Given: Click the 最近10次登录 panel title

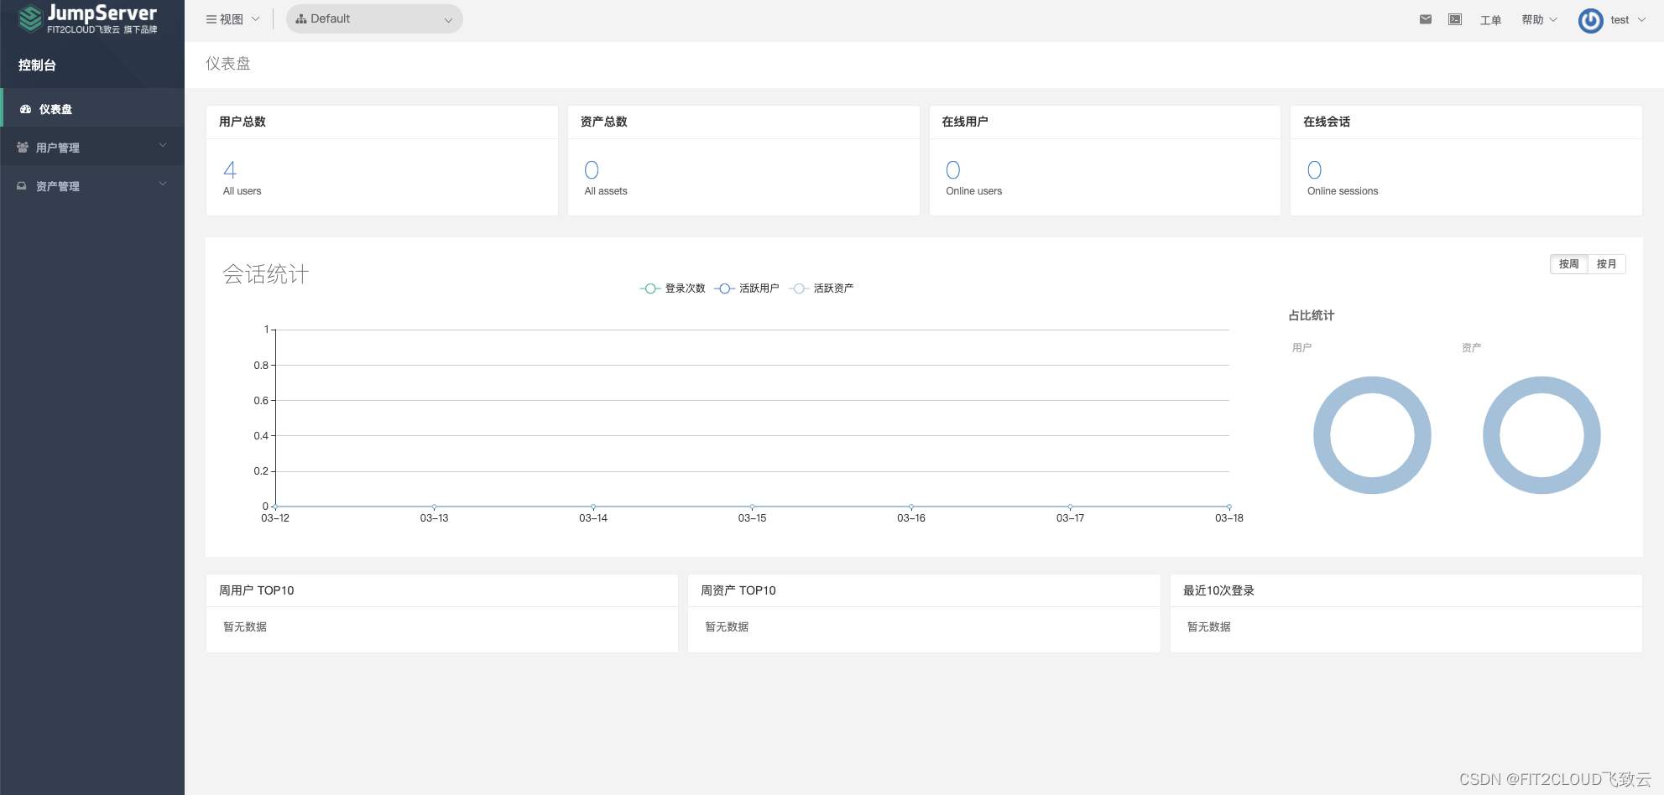Looking at the screenshot, I should click(1218, 590).
